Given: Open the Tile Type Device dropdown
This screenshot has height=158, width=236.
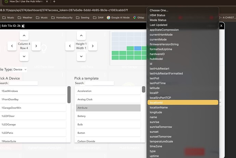Looking at the screenshot, I should [x=20, y=69].
